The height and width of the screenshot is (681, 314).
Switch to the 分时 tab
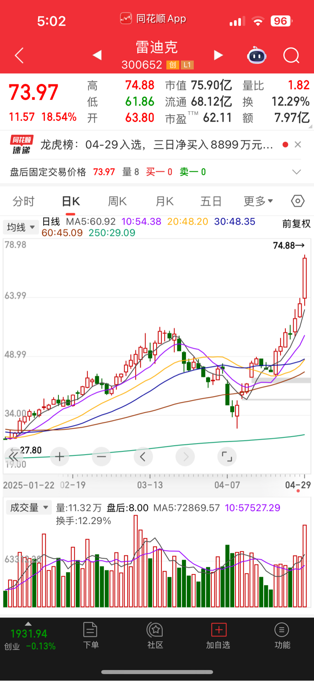[24, 201]
